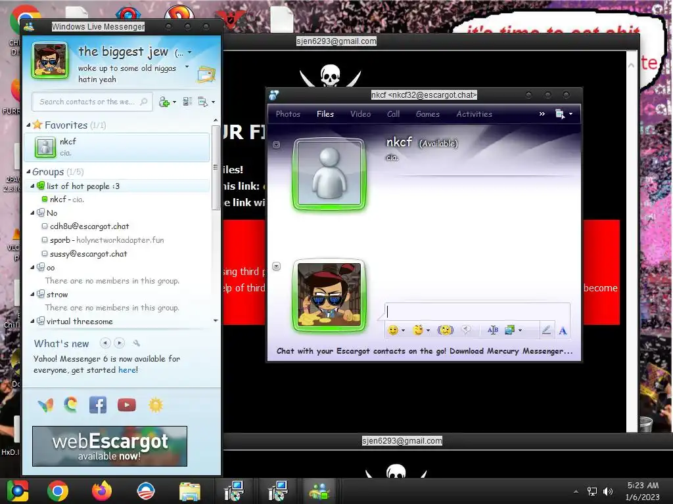The height and width of the screenshot is (504, 673).
Task: Collapse the 'list of hot people :3' group
Action: [x=32, y=186]
